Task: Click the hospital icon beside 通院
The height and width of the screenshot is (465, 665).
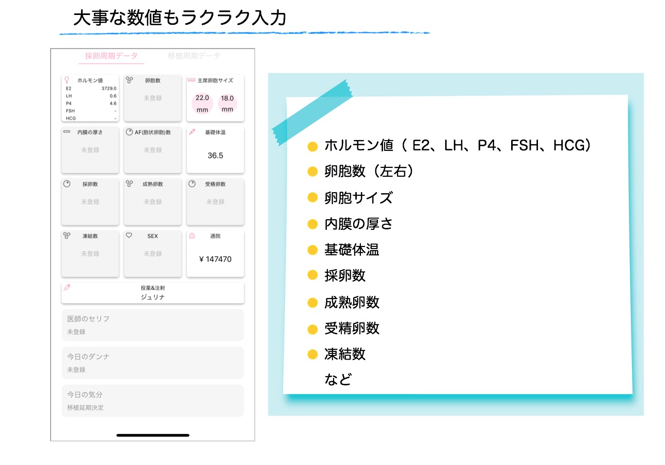Action: (x=192, y=236)
